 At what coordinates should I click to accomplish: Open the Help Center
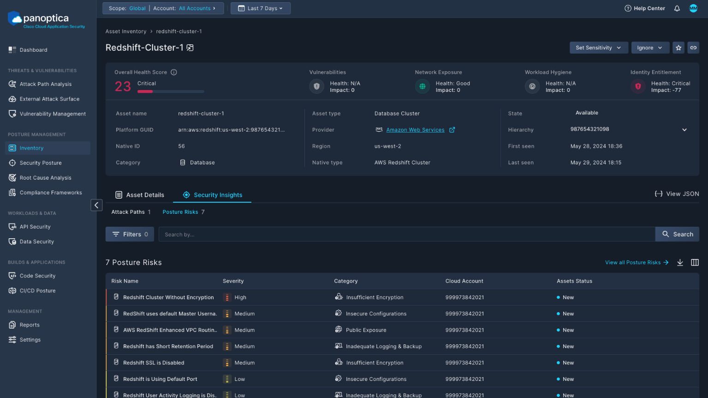[x=645, y=8]
